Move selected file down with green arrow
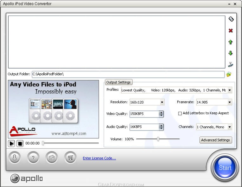242x187 pixels. (x=231, y=53)
